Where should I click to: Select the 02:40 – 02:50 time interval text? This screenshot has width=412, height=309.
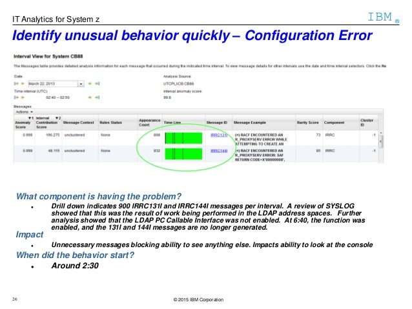(58, 97)
